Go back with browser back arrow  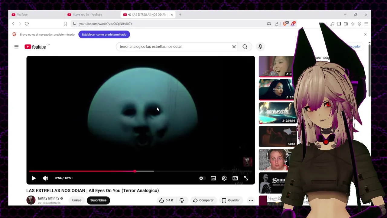(x=13, y=24)
